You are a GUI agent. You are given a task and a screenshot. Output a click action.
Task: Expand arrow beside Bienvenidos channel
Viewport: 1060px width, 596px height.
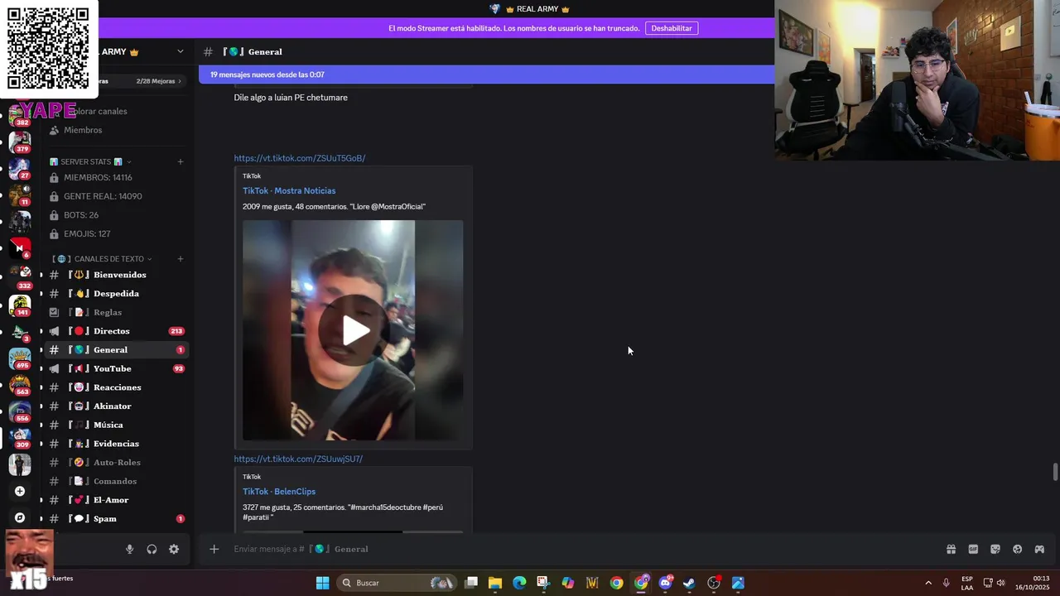[41, 275]
